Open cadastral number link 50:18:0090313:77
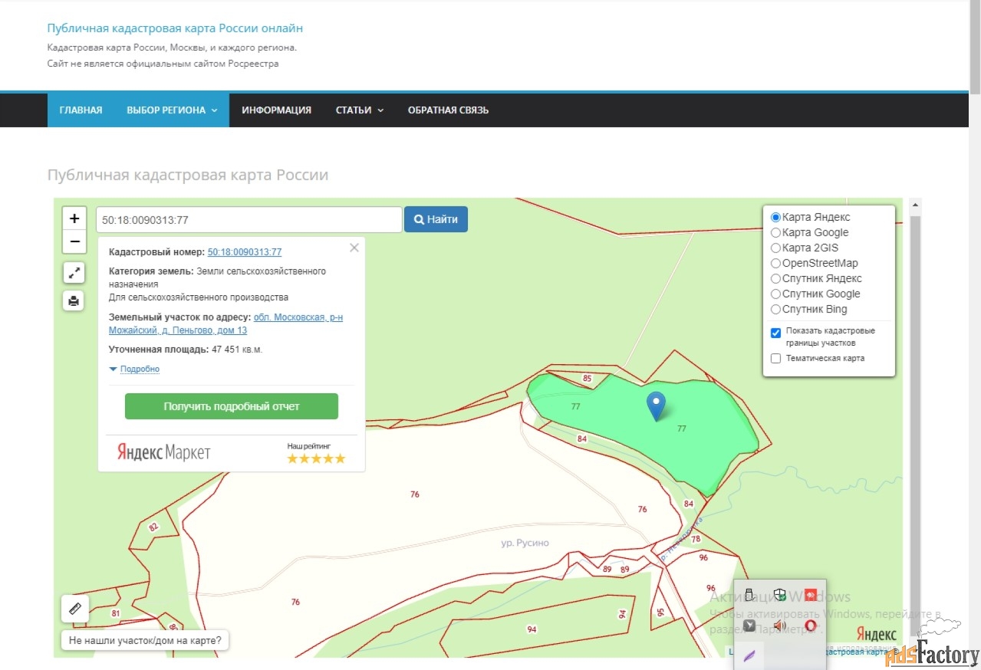981x670 pixels. tap(245, 251)
